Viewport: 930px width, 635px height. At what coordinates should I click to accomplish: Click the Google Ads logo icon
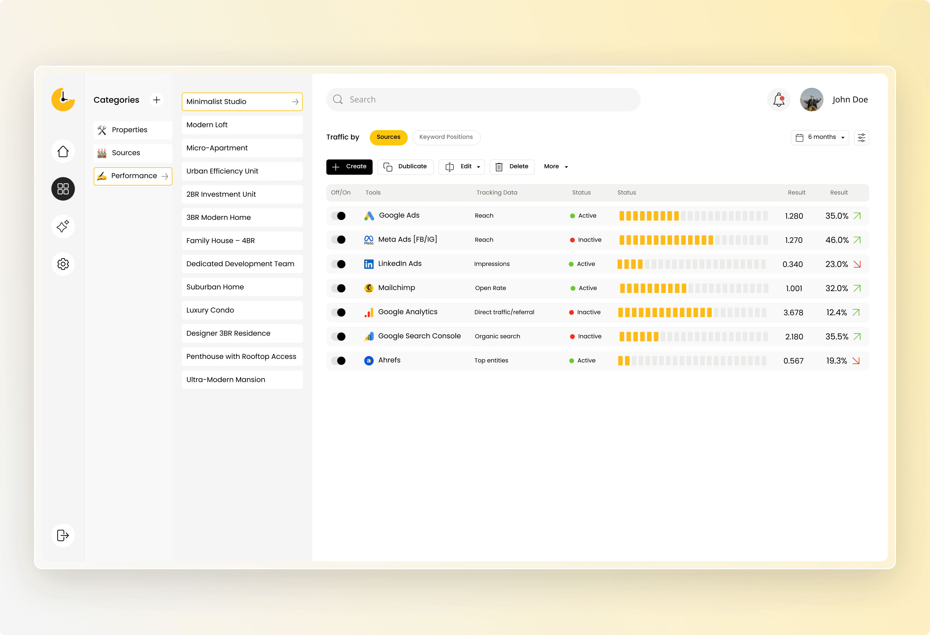coord(369,216)
